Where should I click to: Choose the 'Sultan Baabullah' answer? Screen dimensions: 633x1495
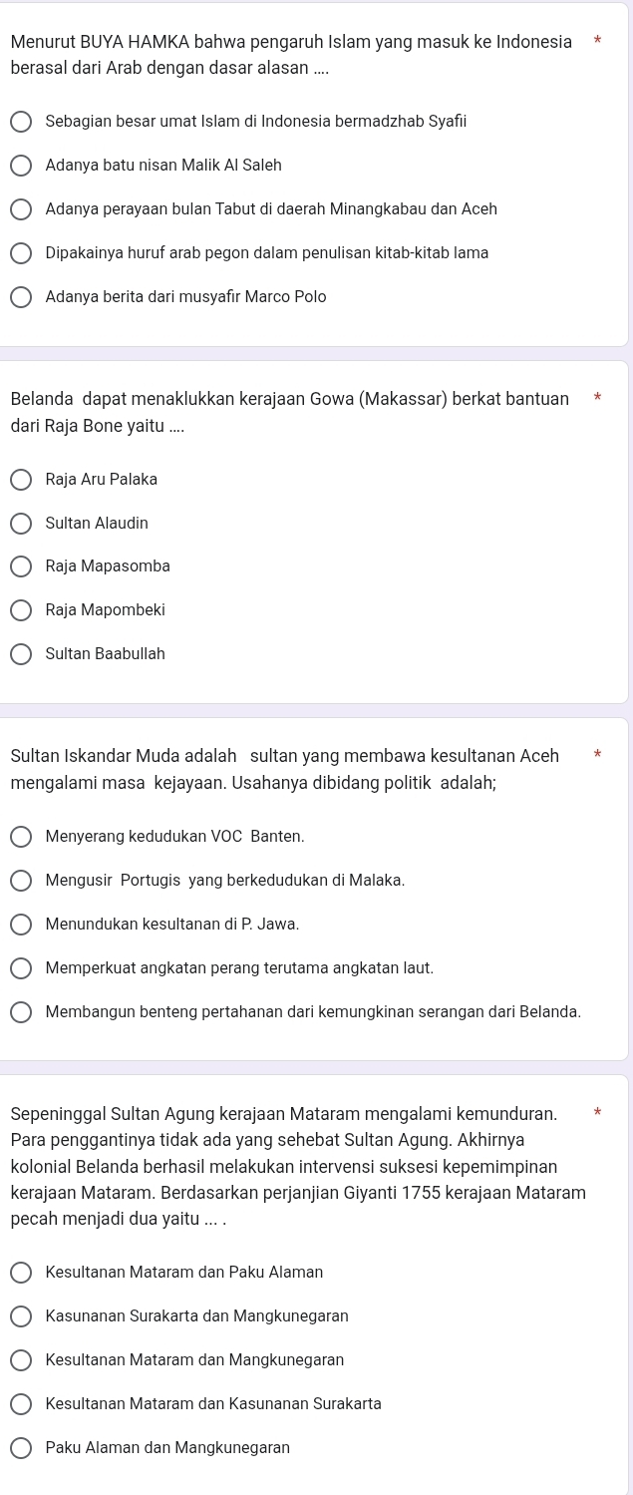tap(21, 654)
